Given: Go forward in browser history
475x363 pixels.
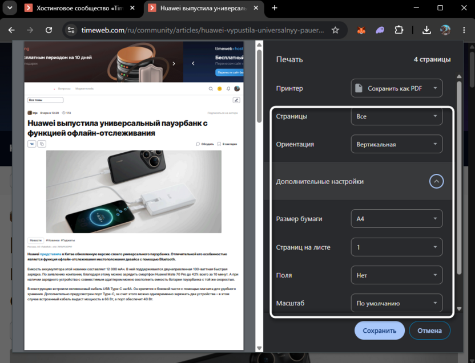Looking at the screenshot, I should click(30, 30).
